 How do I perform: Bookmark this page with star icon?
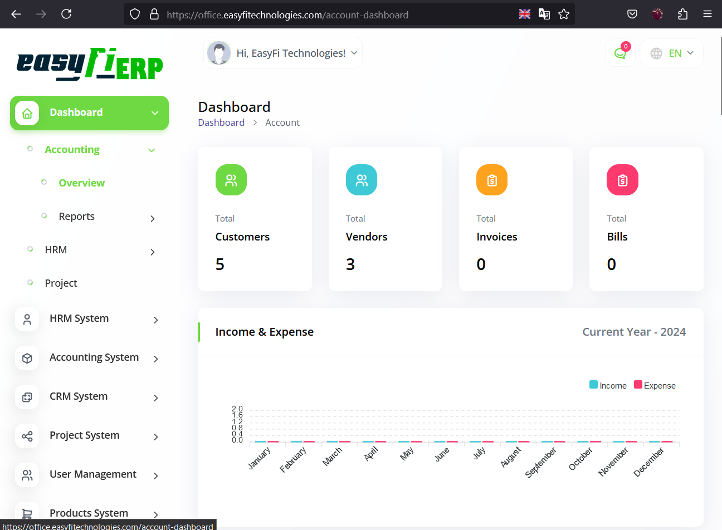pos(564,14)
